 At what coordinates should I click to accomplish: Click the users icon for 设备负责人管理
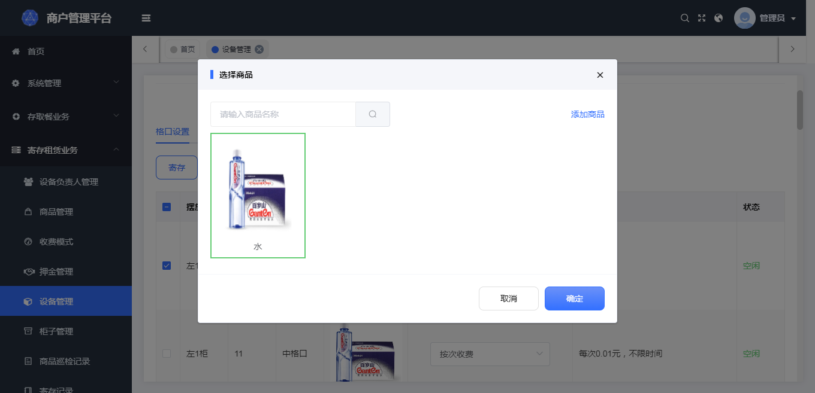click(x=28, y=182)
